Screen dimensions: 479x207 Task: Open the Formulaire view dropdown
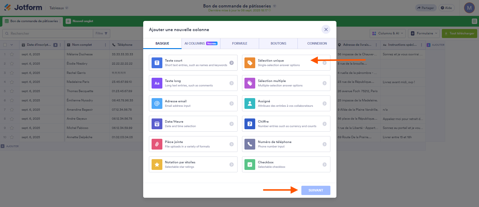(x=424, y=34)
